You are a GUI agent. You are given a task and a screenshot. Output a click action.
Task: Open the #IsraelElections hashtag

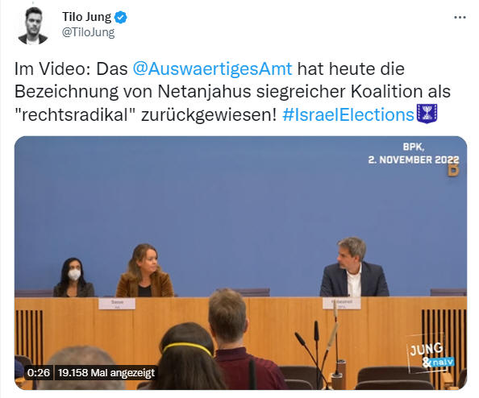(x=348, y=115)
